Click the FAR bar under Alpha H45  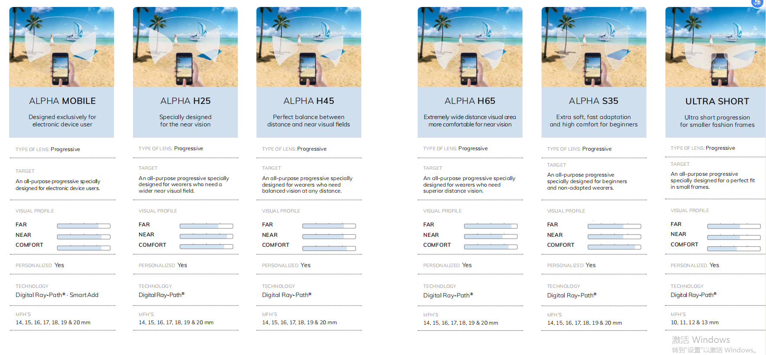coord(329,226)
